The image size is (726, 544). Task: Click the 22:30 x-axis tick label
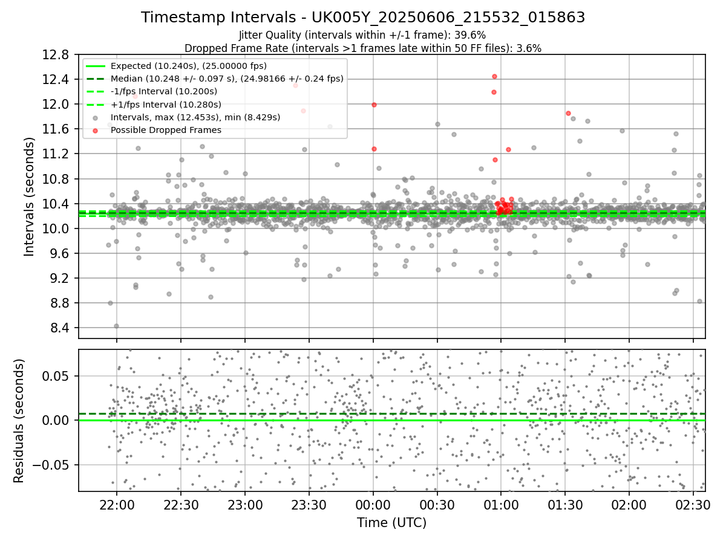point(181,506)
